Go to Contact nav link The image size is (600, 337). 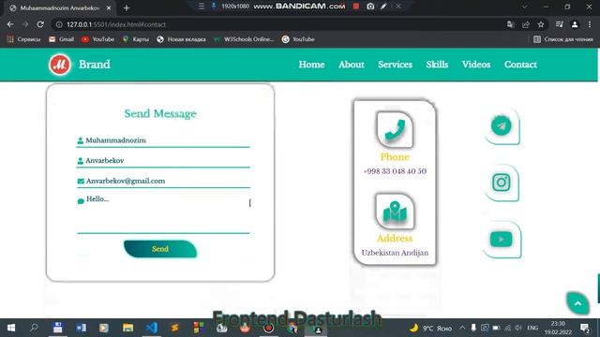click(x=520, y=65)
